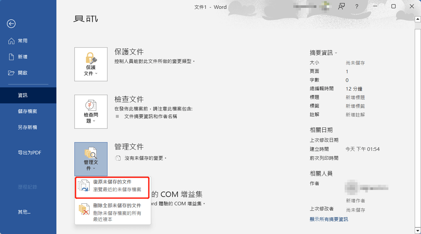Open the 另存新檔 page
Viewport: 421px width, 234px height.
[x=27, y=127]
